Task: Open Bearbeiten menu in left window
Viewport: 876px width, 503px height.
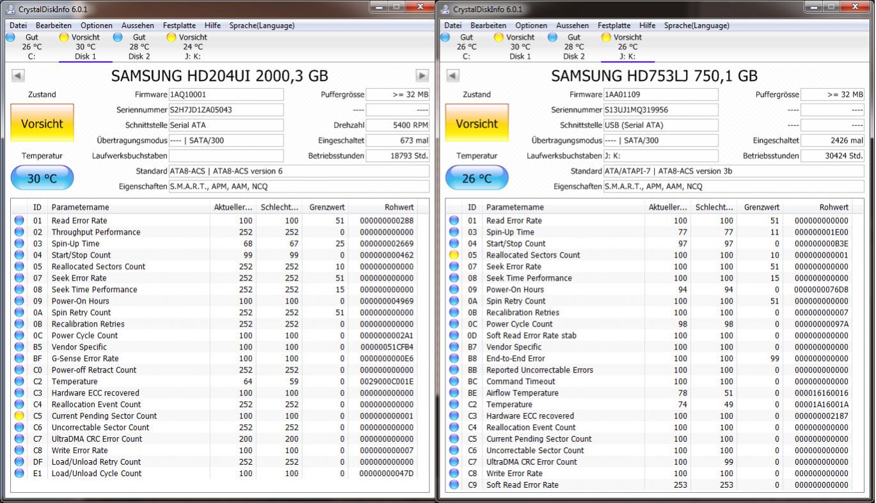Action: tap(54, 26)
